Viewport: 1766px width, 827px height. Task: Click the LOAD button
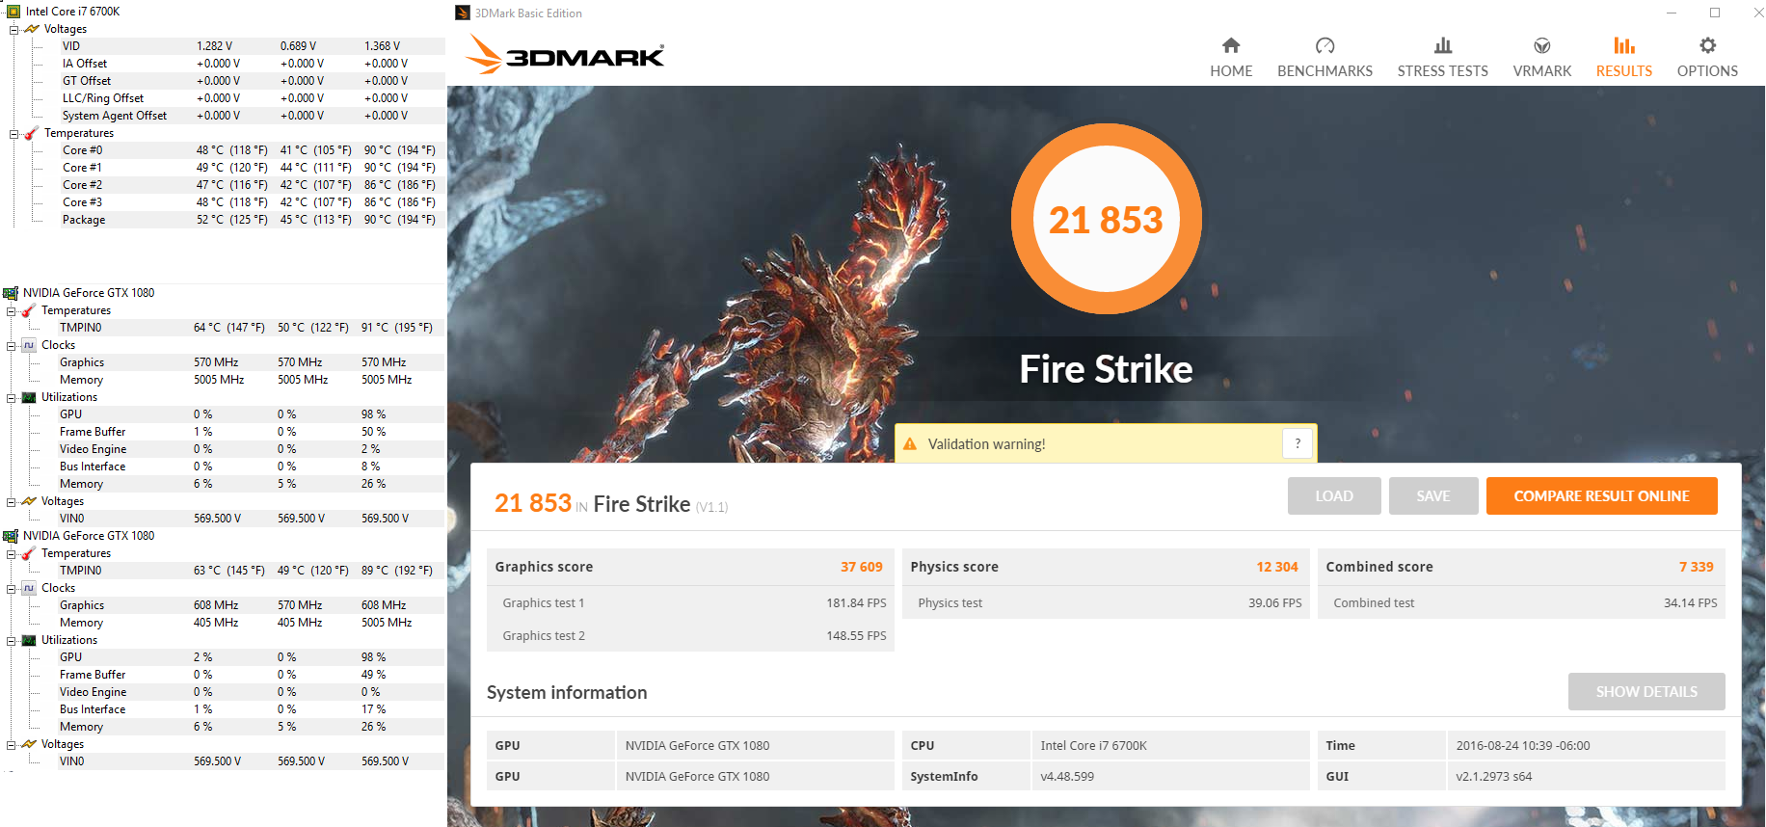click(1334, 495)
